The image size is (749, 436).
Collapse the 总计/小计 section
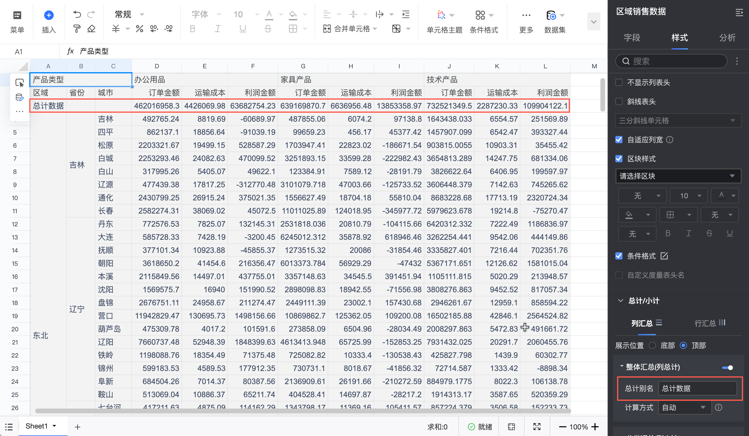click(621, 301)
